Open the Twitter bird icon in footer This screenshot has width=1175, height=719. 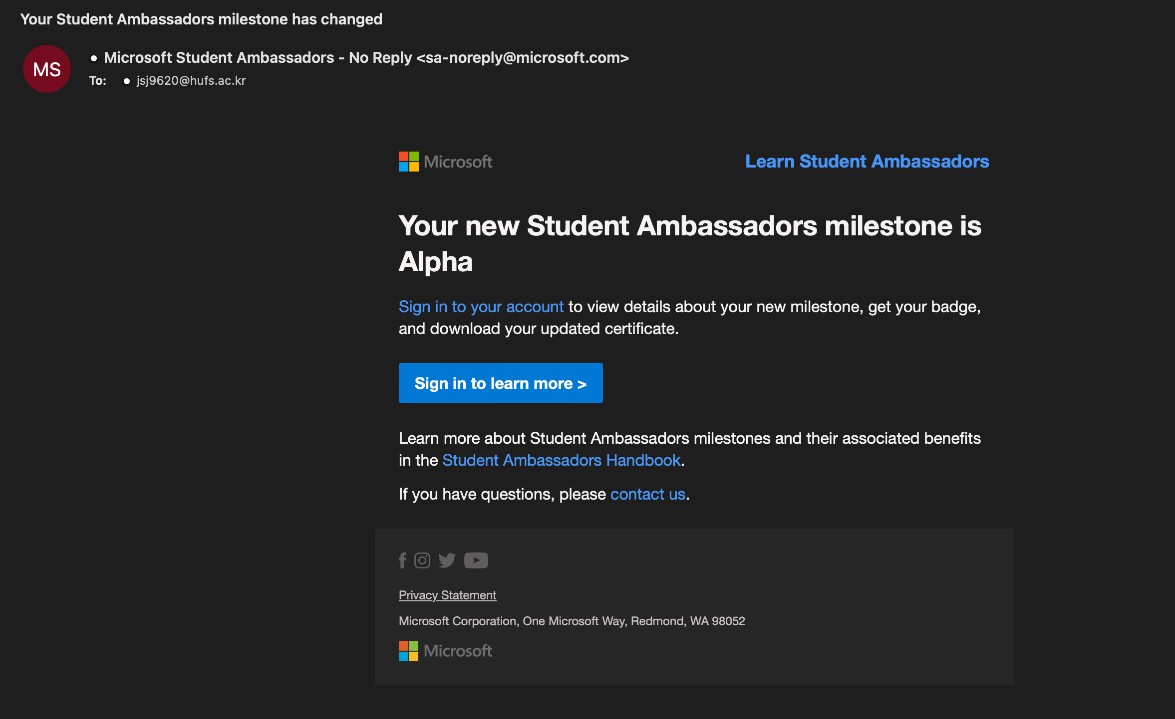[447, 560]
